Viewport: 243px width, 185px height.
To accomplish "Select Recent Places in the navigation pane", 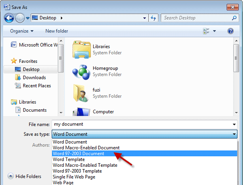I will pyautogui.click(x=33, y=85).
